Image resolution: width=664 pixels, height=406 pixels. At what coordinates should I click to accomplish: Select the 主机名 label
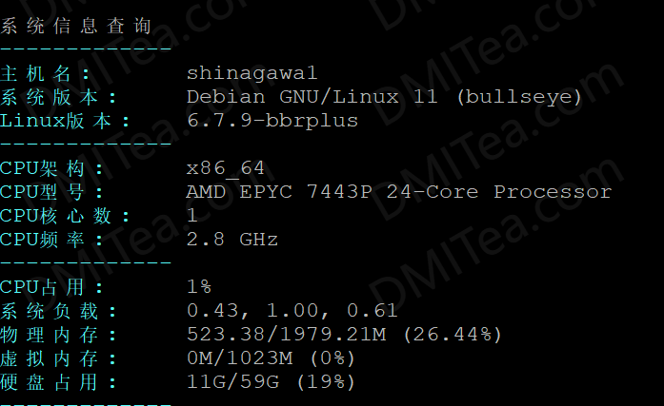tap(46, 74)
